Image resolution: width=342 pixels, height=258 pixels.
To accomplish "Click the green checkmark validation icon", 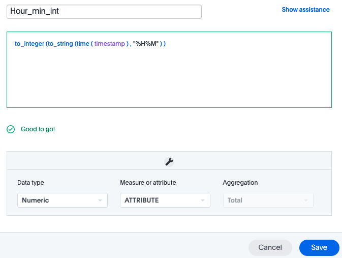I will click(11, 129).
